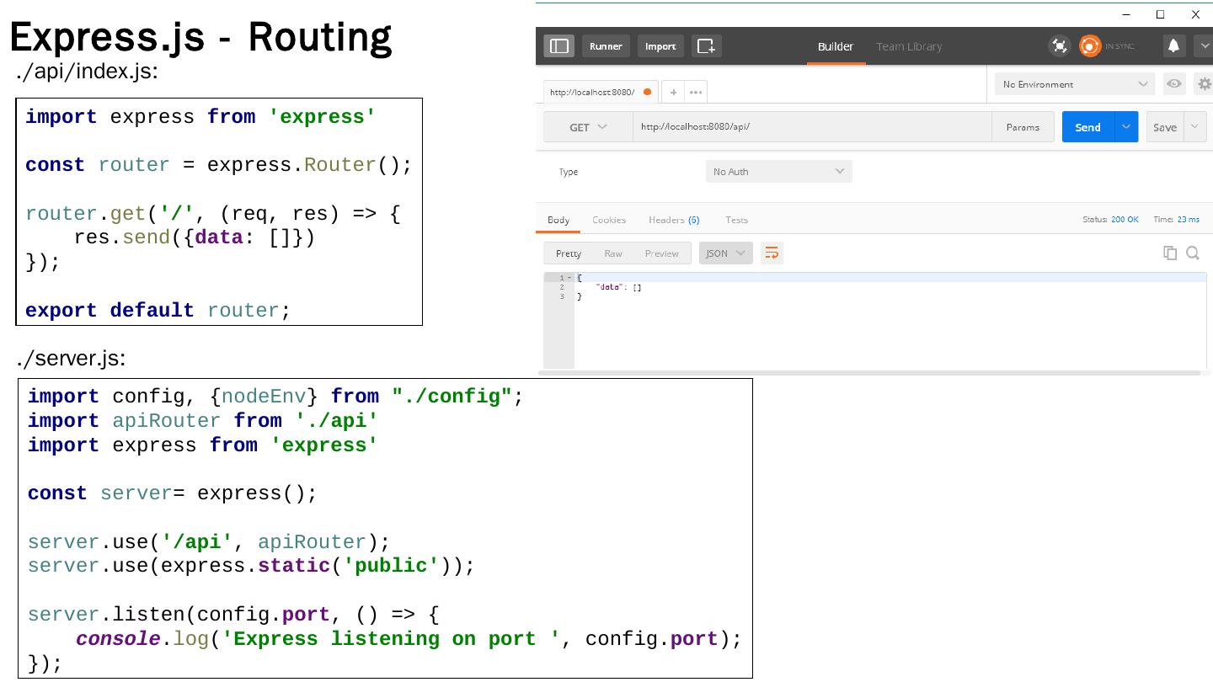The height and width of the screenshot is (682, 1213).
Task: Open the response Headers (6) tab
Action: click(x=673, y=220)
